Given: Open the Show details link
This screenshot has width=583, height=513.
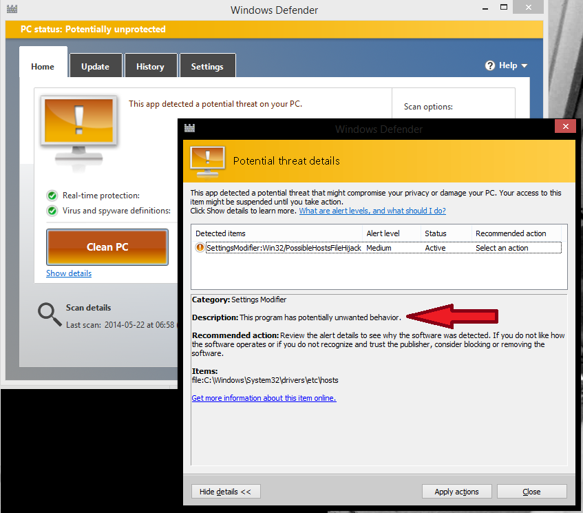Looking at the screenshot, I should click(69, 273).
